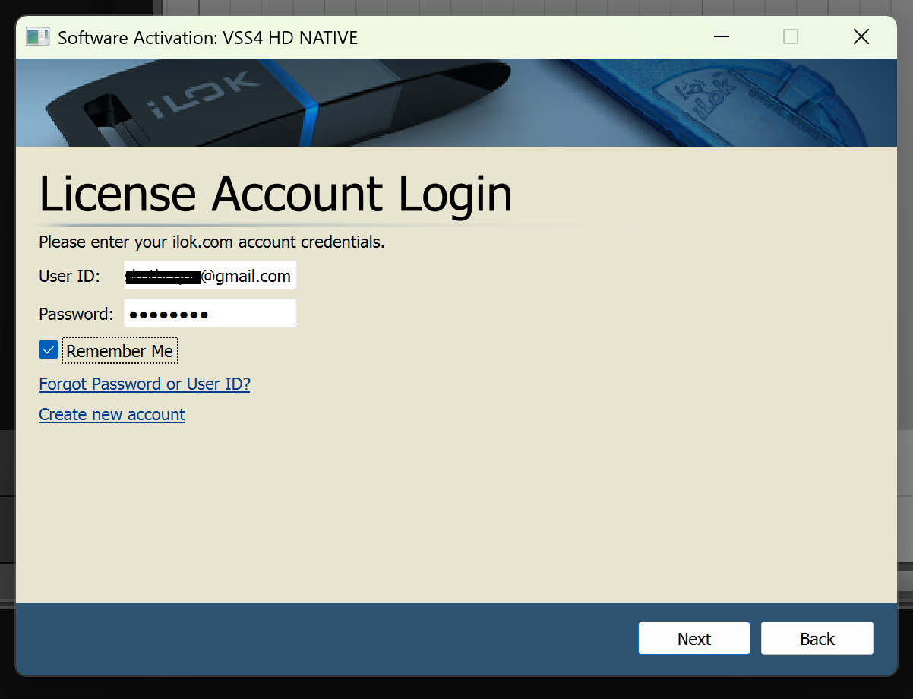Screen dimensions: 913x699
Task: Click the Next button
Action: 694,638
